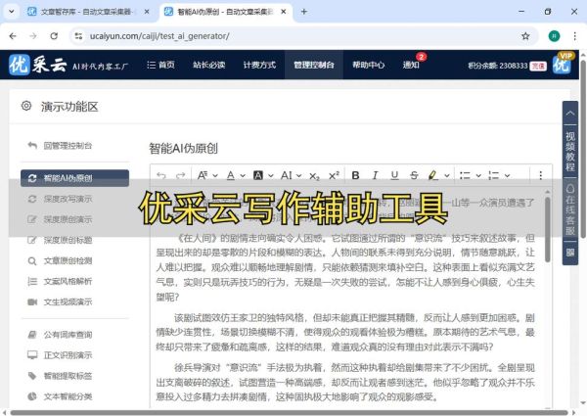Click 回管理控制台 sidebar link

click(68, 146)
